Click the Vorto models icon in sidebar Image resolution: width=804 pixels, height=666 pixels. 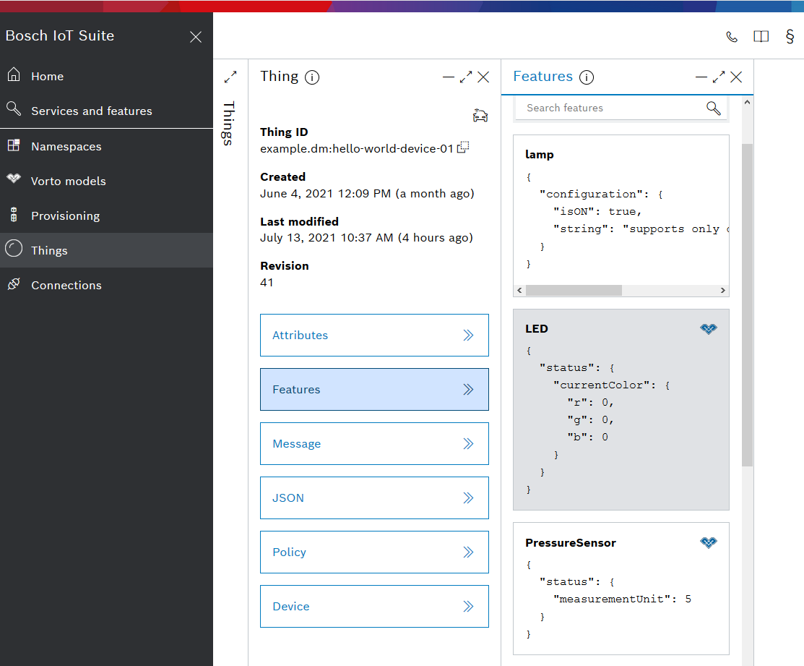[x=14, y=179]
